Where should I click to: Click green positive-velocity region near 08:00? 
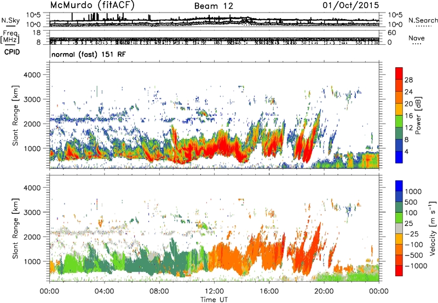pos(157,264)
